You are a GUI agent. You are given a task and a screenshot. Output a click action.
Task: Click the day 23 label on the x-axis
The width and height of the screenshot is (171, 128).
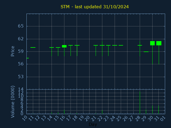coord(107,118)
